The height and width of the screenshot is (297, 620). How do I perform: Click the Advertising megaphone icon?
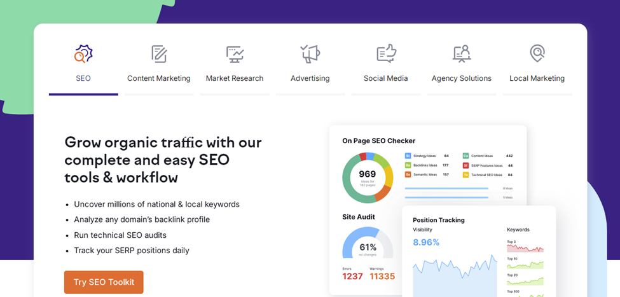[310, 54]
